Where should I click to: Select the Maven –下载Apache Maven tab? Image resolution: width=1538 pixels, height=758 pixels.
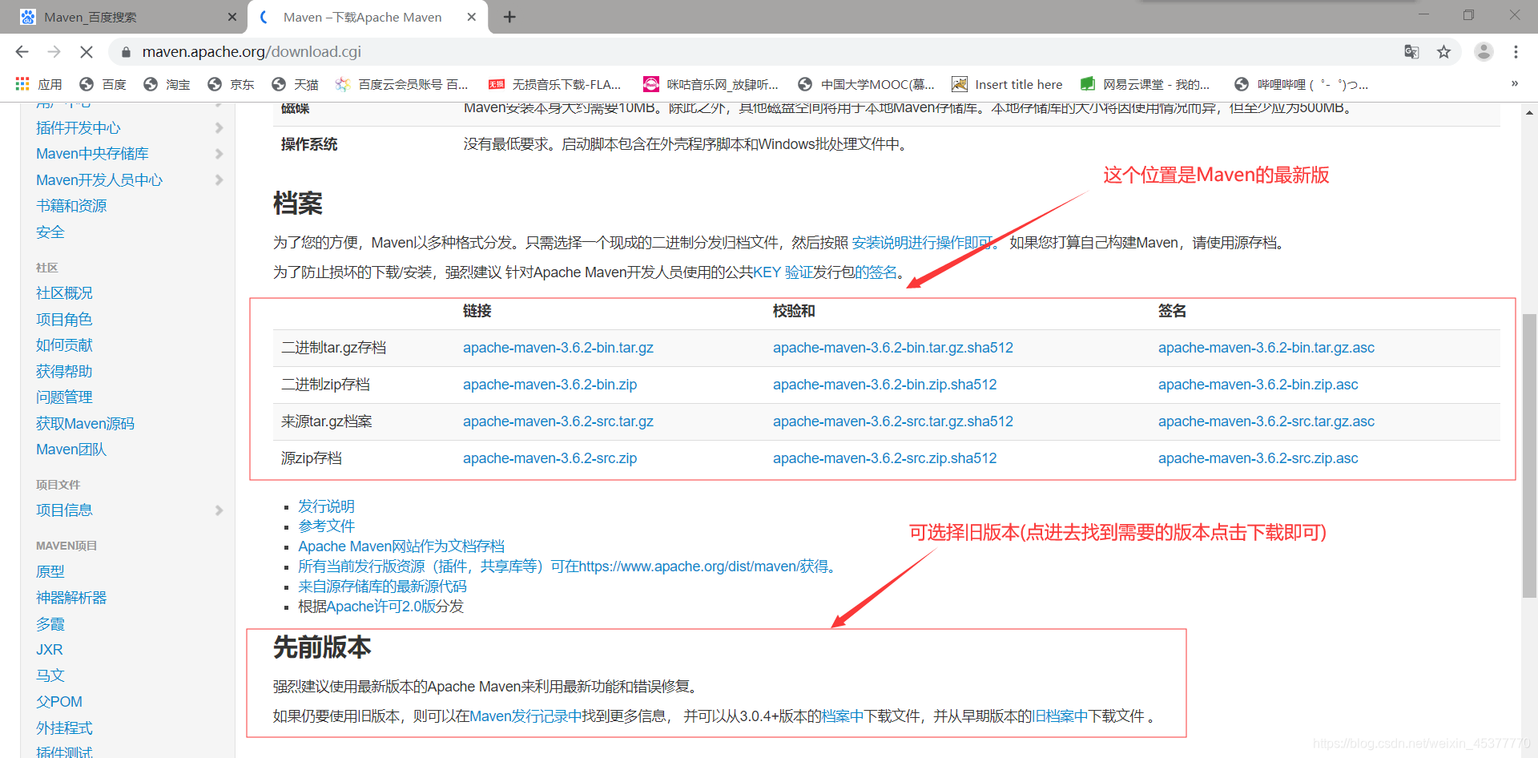tap(368, 17)
